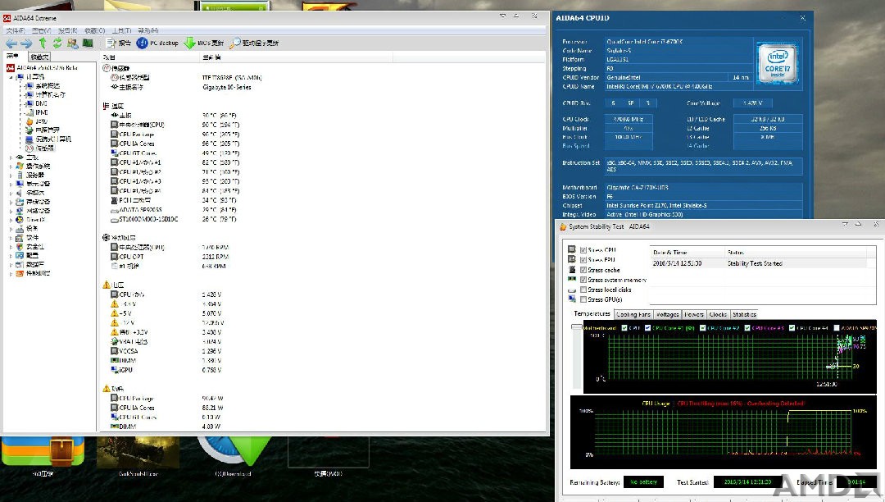This screenshot has height=502, width=885.
Task: Expand the 主板 tree node
Action: (11, 157)
